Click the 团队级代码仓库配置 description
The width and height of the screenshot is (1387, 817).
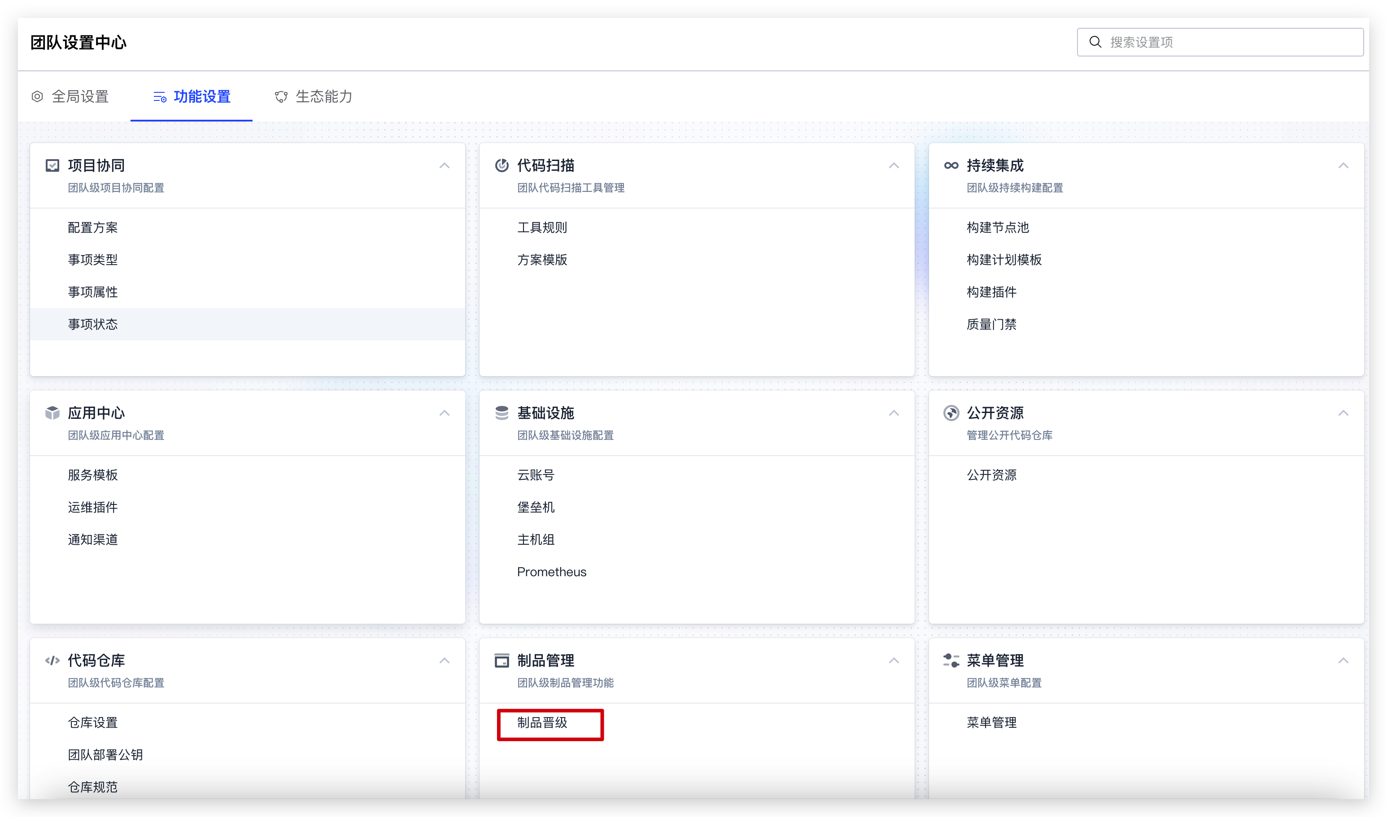coord(116,682)
